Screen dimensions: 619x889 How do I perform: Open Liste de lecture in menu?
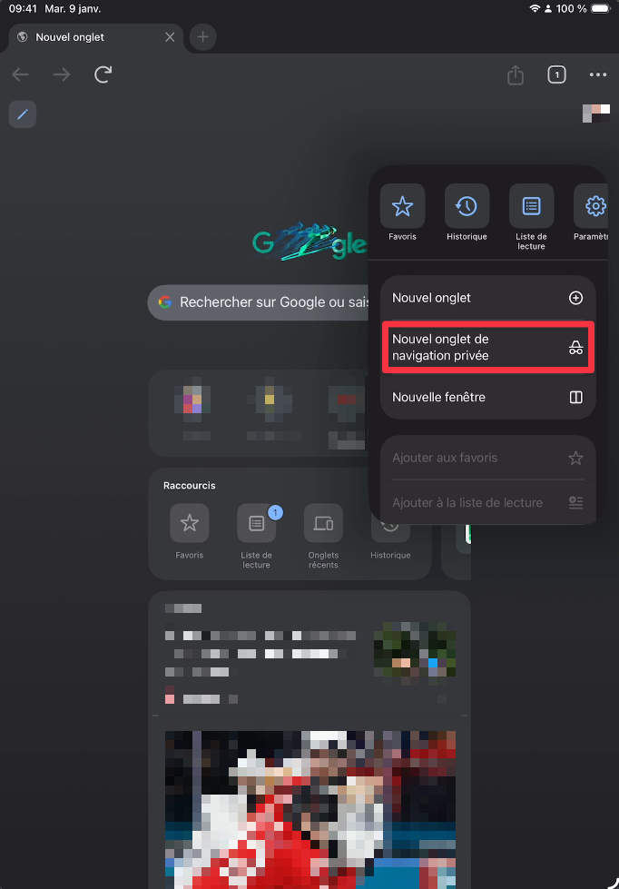[x=531, y=218]
